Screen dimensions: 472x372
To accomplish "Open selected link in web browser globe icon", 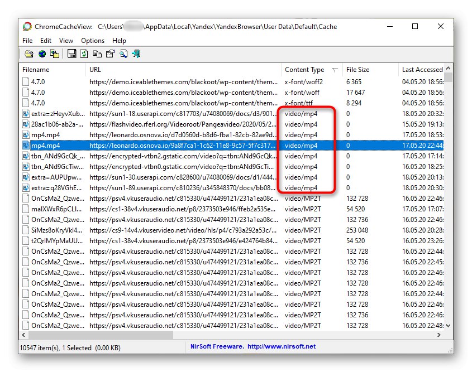I will point(42,54).
